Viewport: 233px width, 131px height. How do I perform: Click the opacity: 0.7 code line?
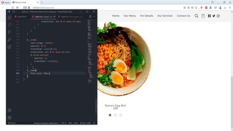pos(38,46)
